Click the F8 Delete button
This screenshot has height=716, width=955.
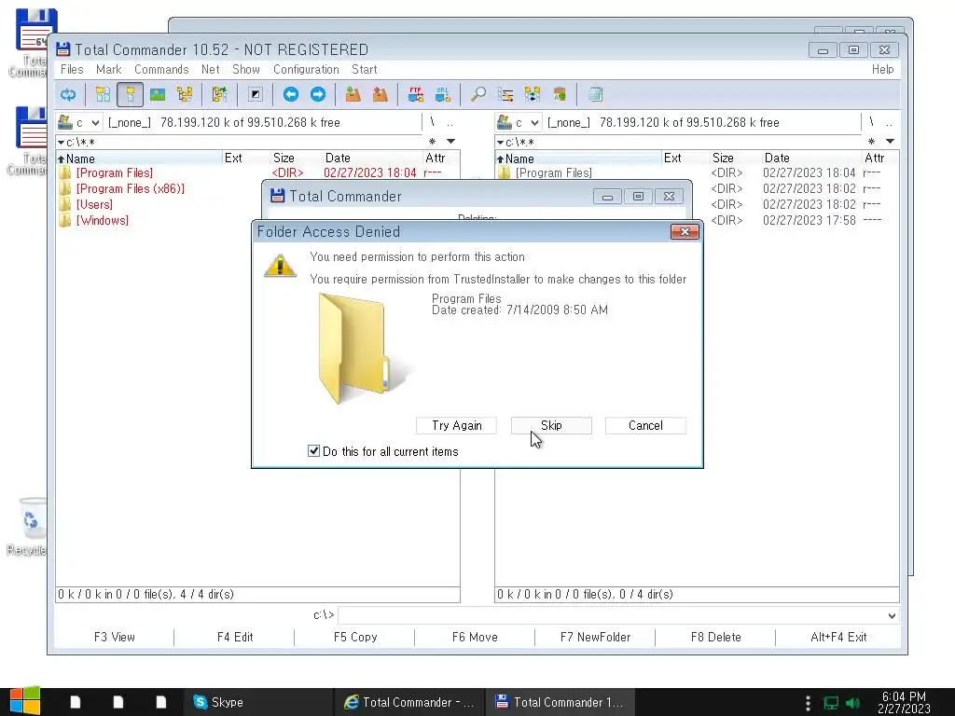click(715, 637)
